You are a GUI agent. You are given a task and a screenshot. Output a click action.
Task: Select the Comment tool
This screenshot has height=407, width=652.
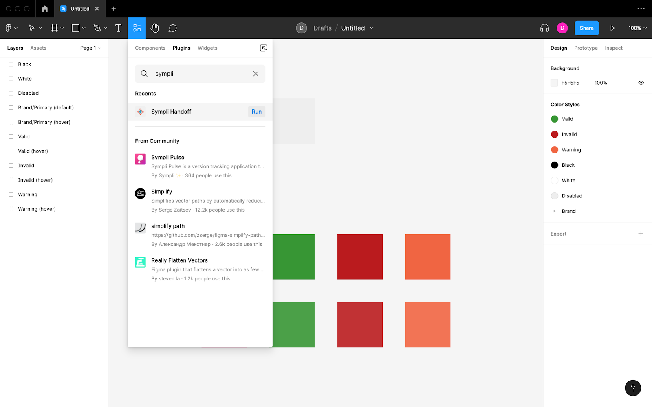pos(173,28)
